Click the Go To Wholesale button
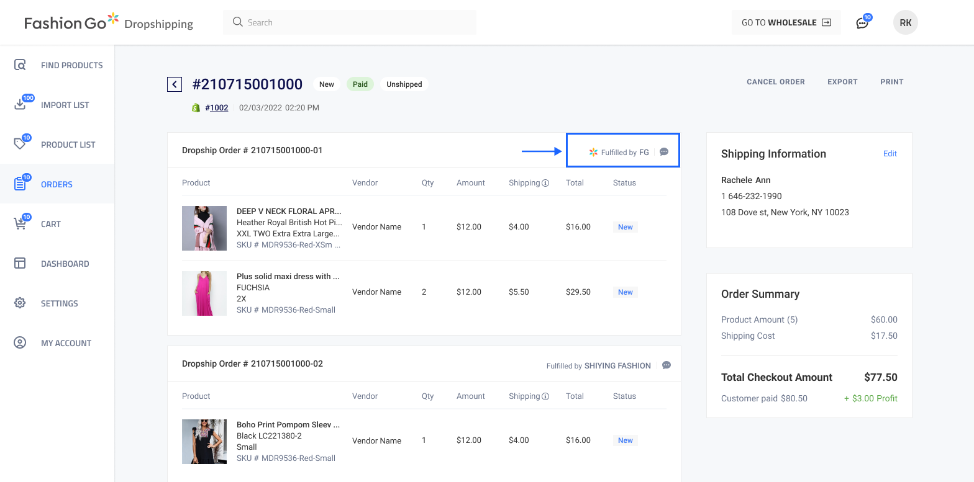The height and width of the screenshot is (482, 974). click(786, 22)
